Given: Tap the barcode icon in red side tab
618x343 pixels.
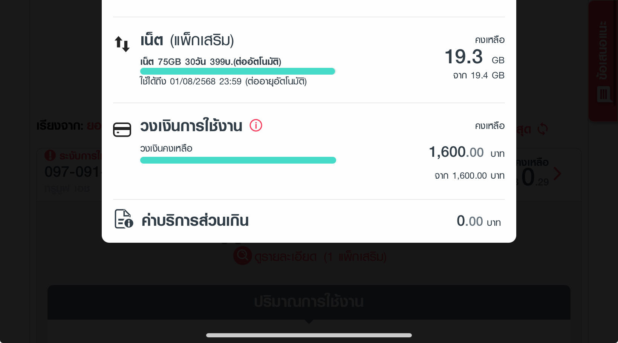Looking at the screenshot, I should [604, 94].
